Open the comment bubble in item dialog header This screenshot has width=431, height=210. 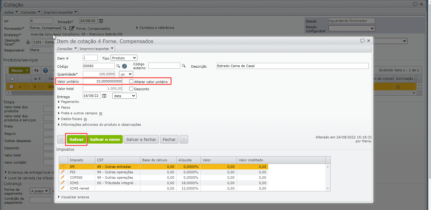coord(363,41)
